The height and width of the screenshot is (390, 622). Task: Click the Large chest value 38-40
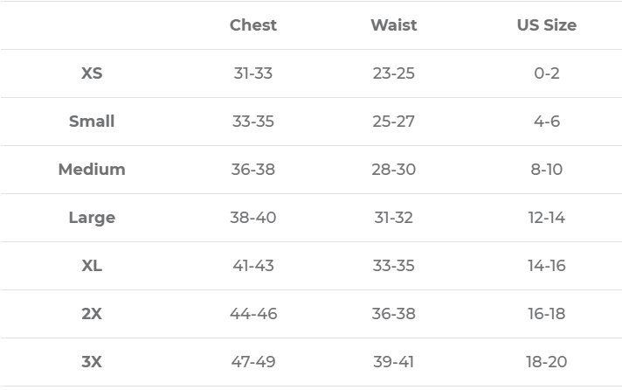click(253, 218)
